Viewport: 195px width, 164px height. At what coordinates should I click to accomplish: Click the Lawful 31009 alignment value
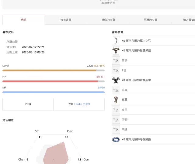coord(82,104)
